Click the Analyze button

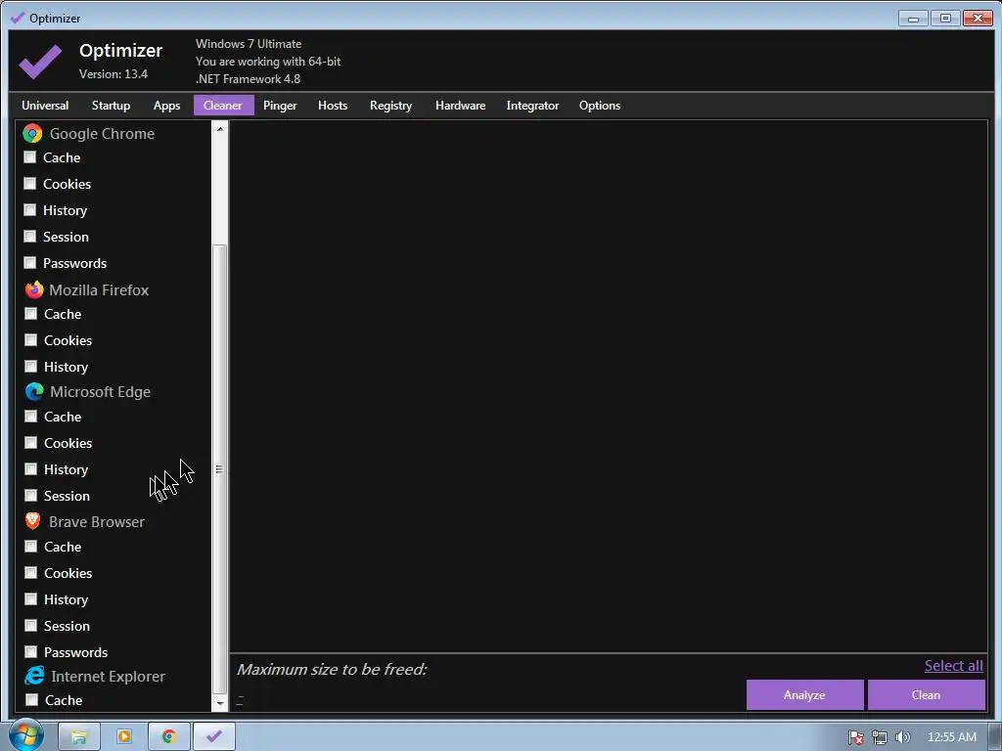pyautogui.click(x=804, y=695)
